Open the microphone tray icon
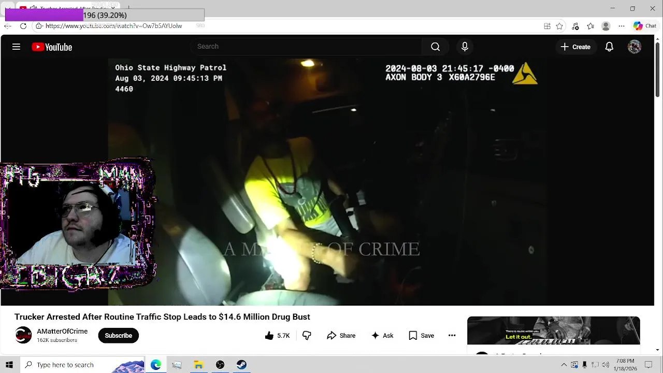The width and height of the screenshot is (663, 373). (585, 365)
